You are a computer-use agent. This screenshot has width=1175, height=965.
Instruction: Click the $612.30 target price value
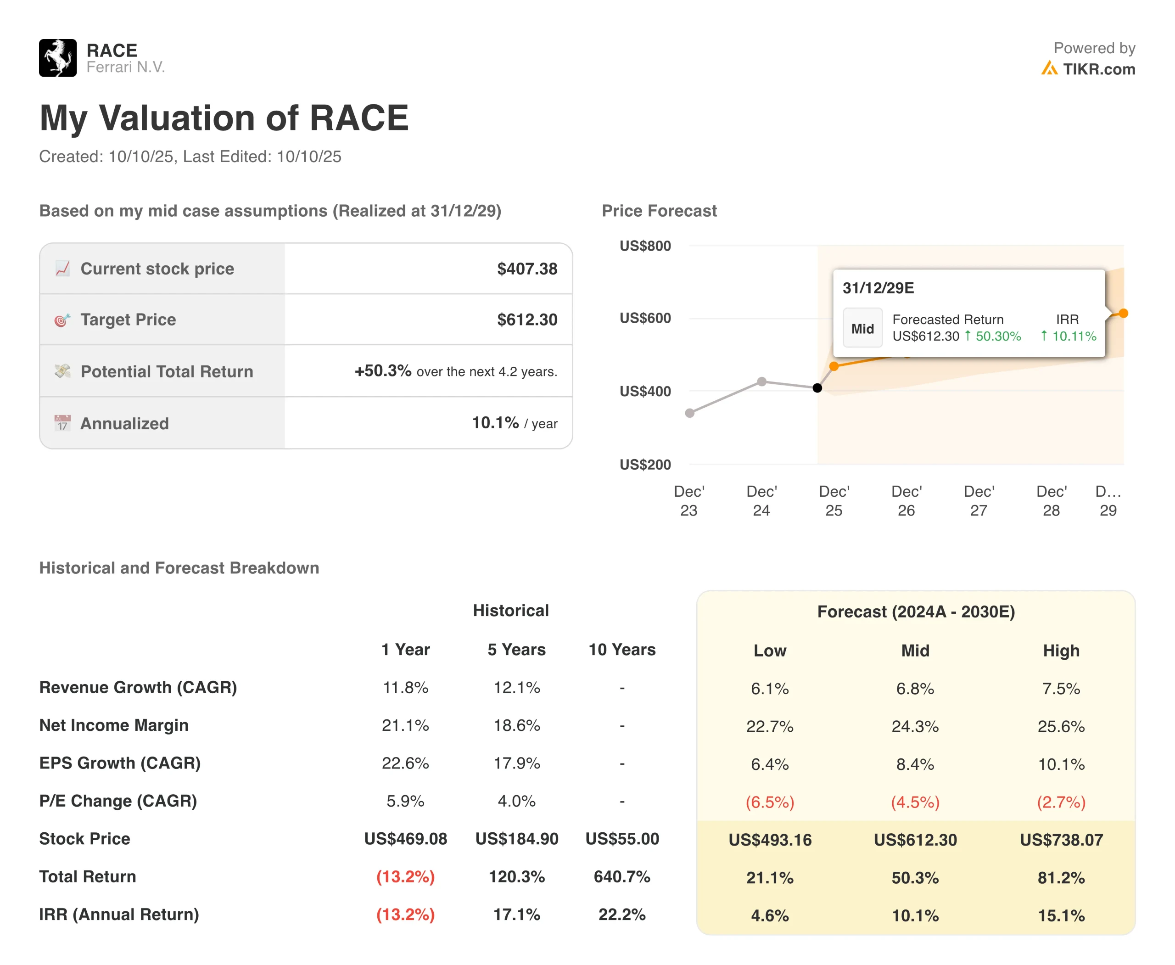tap(526, 320)
